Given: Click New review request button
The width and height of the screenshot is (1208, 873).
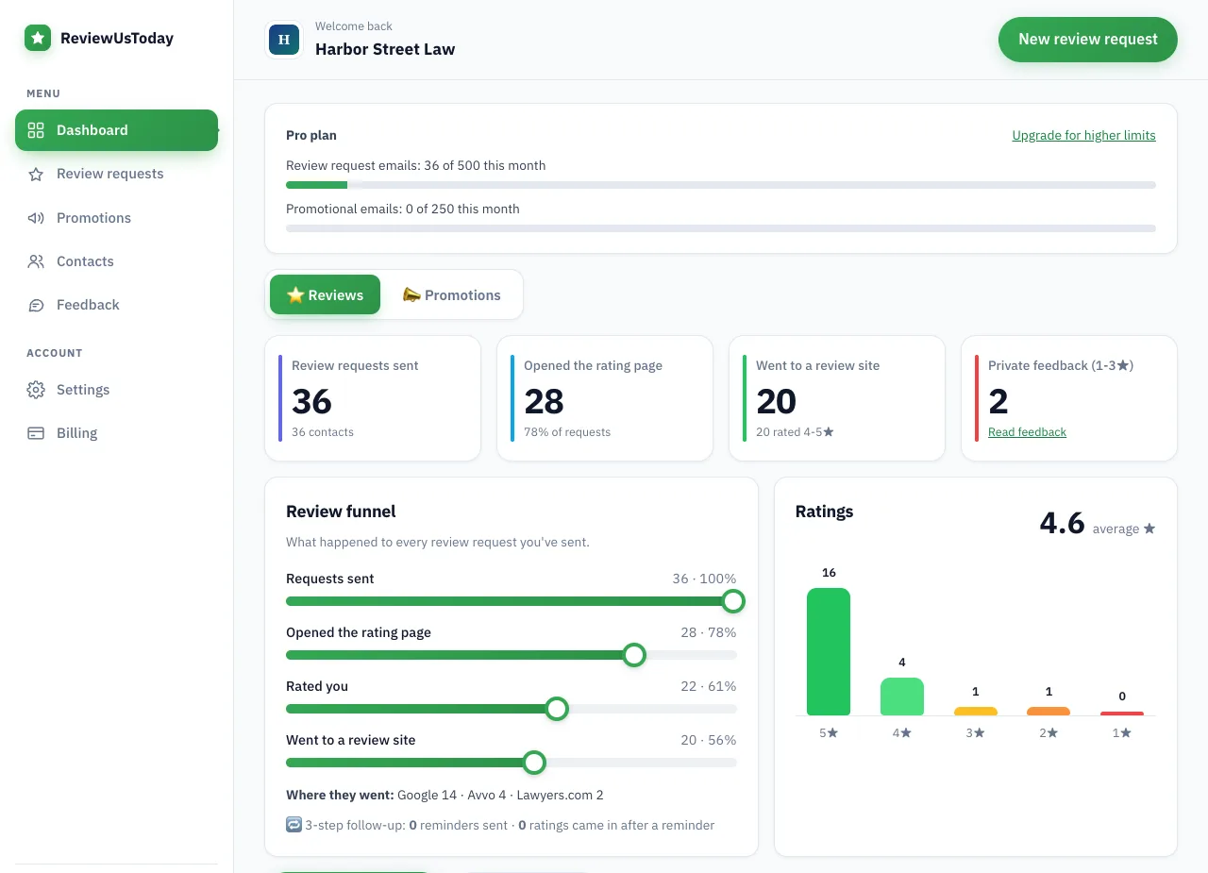Looking at the screenshot, I should (x=1088, y=40).
